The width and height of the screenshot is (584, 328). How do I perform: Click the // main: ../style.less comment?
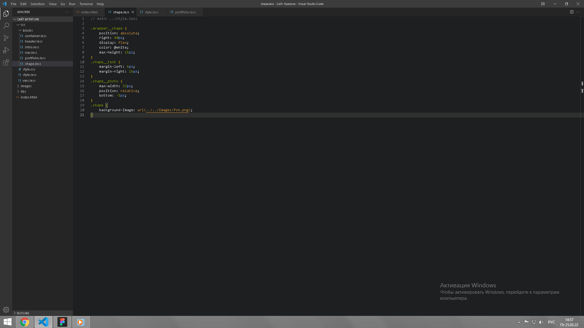pos(114,19)
